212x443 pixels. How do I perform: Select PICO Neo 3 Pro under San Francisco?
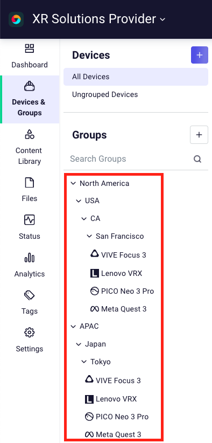[x=122, y=291]
